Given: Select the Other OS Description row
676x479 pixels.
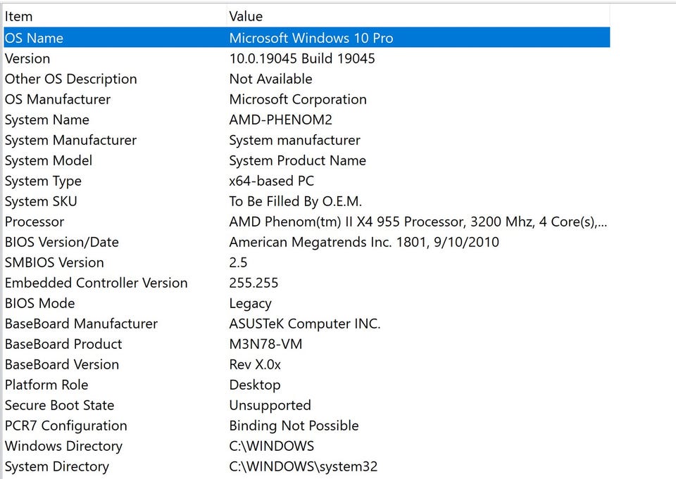Looking at the screenshot, I should coord(70,79).
